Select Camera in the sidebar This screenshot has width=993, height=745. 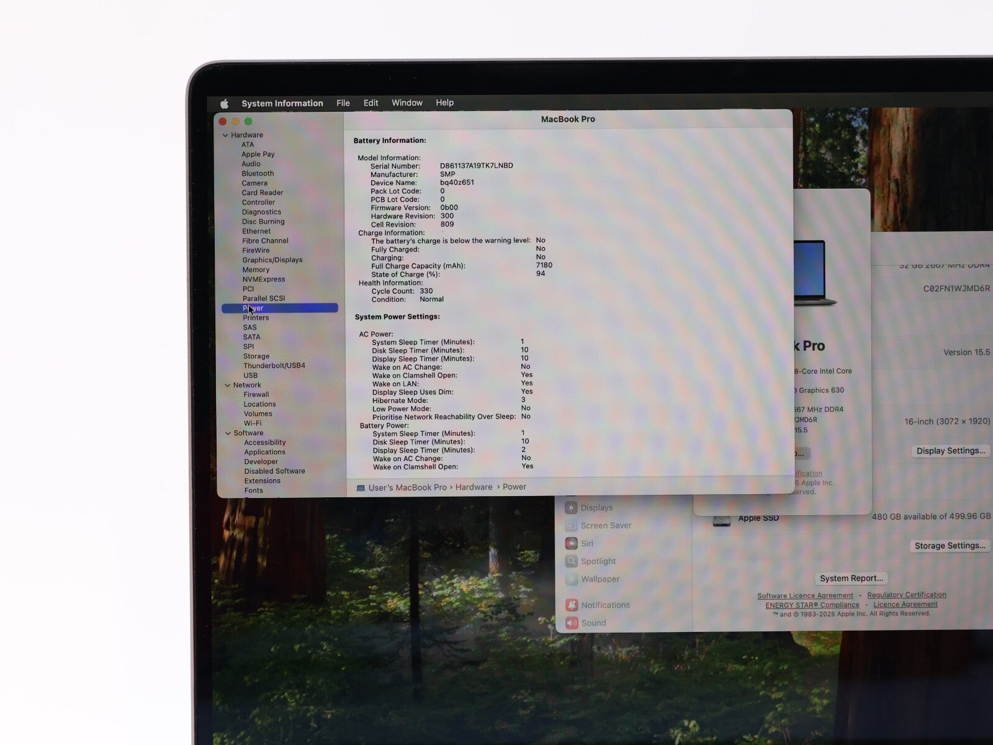point(254,183)
